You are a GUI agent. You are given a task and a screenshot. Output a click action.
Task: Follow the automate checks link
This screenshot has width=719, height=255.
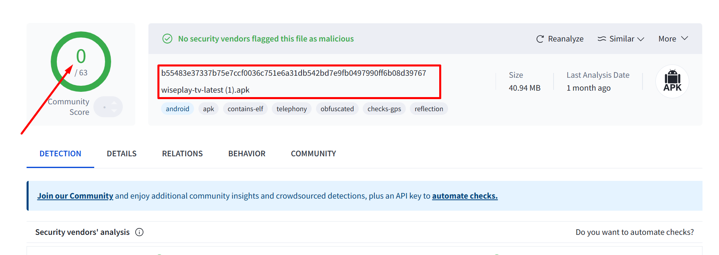coord(465,196)
